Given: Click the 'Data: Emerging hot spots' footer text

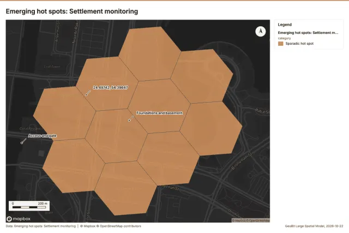Looking at the screenshot, I should tap(41, 226).
